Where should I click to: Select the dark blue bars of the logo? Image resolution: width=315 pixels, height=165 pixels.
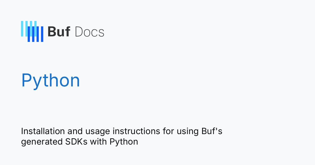pyautogui.click(x=35, y=34)
